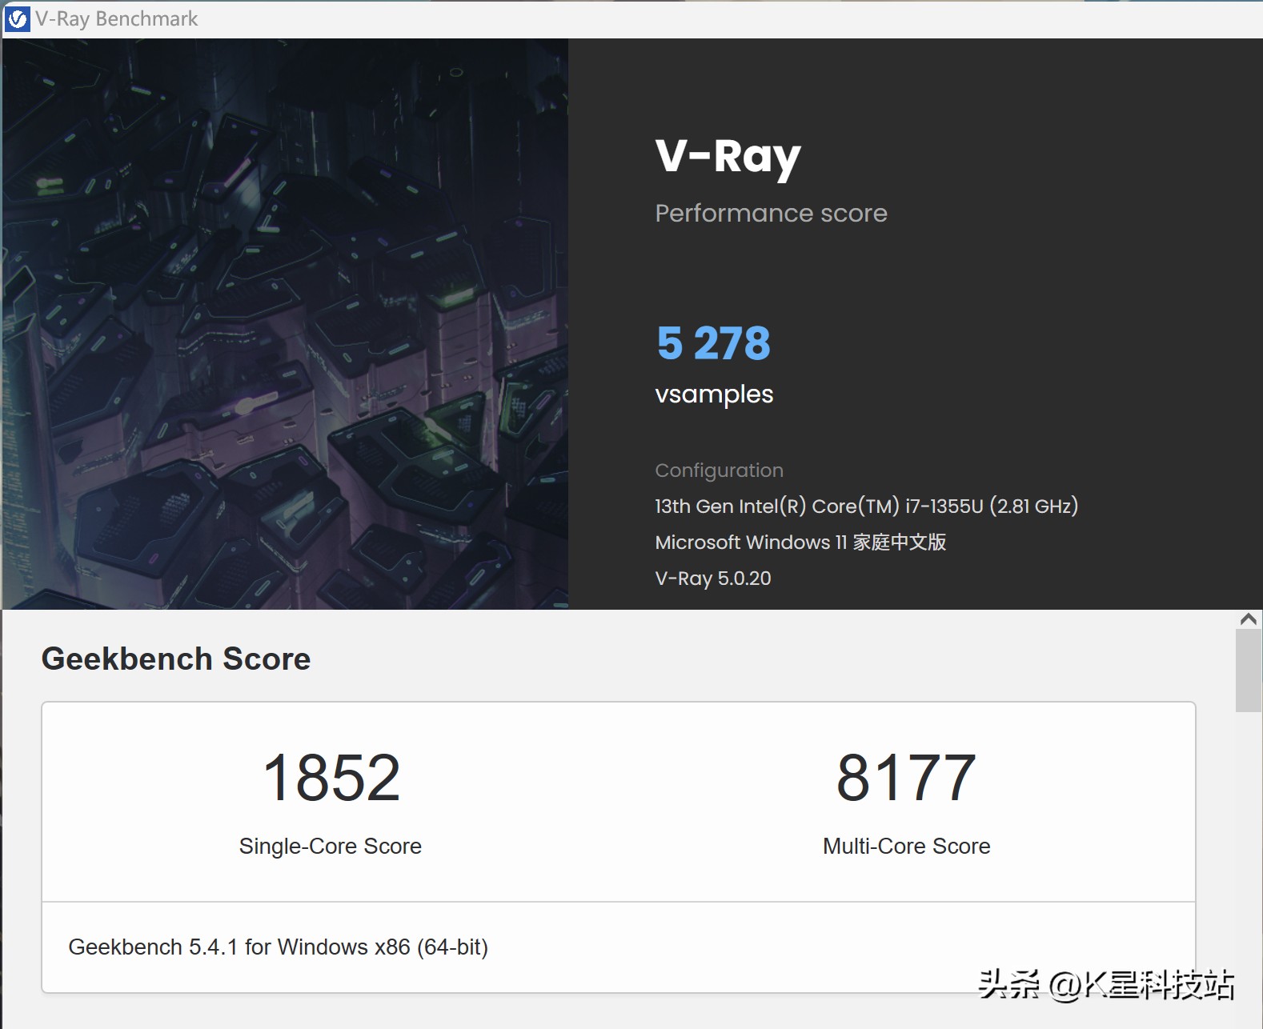This screenshot has width=1263, height=1029.
Task: Select the single-core score 1852
Action: [331, 778]
